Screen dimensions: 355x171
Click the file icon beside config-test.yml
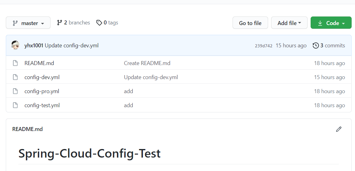pos(15,105)
